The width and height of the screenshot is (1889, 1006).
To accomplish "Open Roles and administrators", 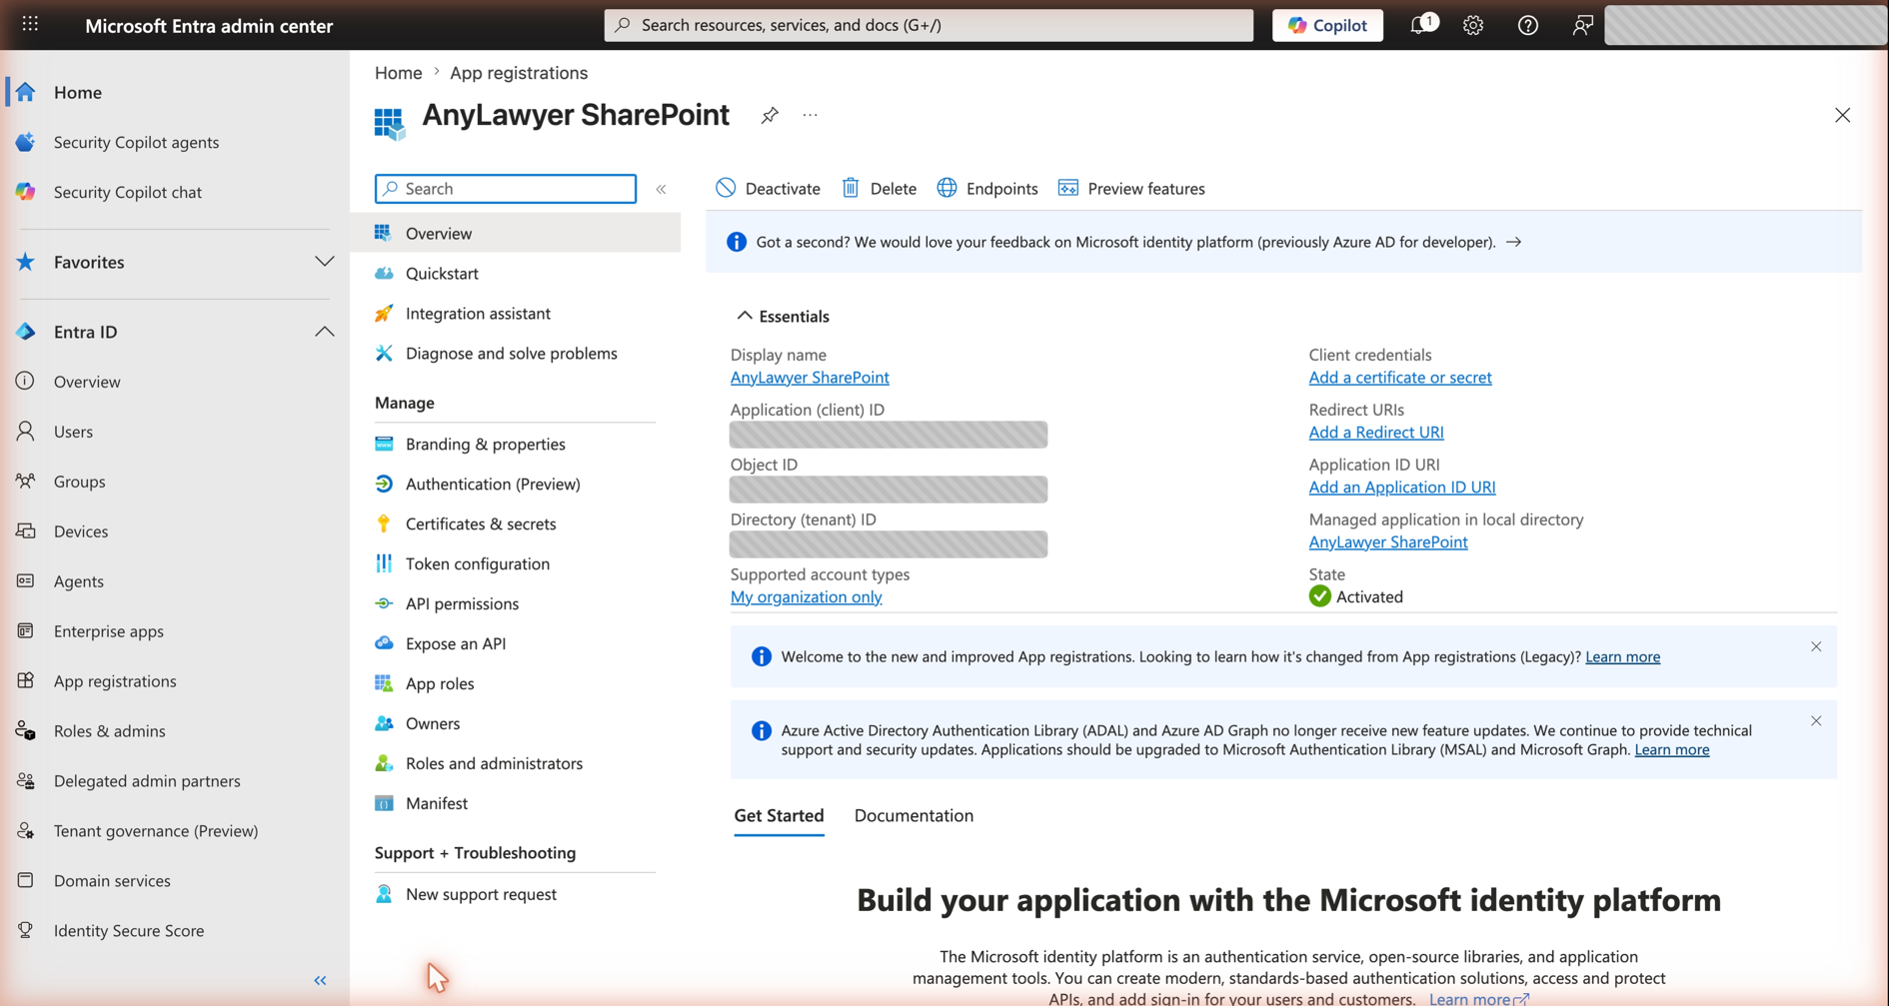I will pyautogui.click(x=494, y=764).
